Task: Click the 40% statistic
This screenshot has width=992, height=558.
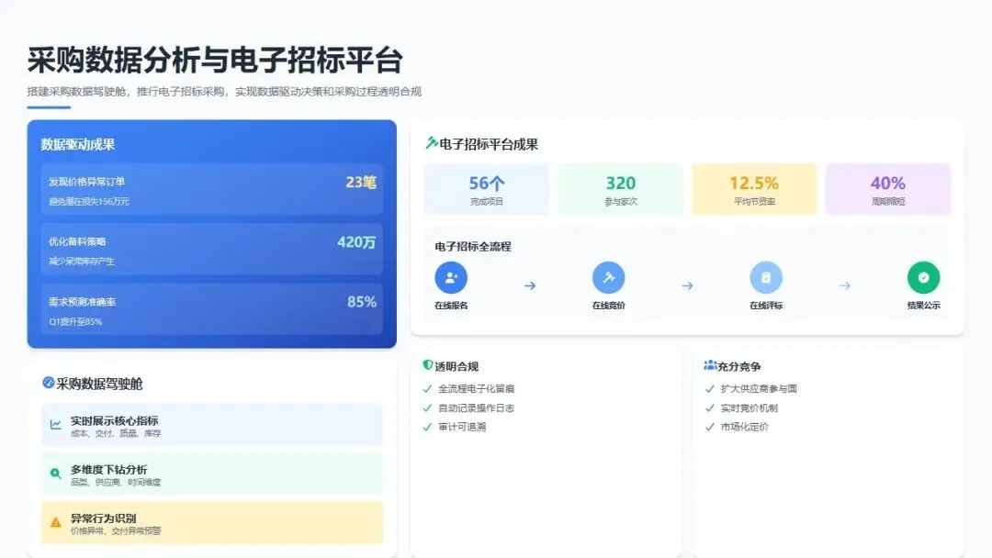Action: point(887,184)
